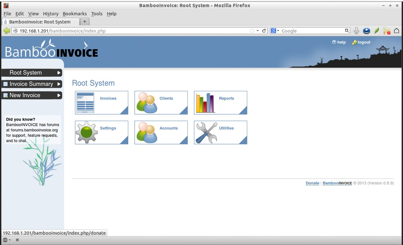Open the History menu

click(x=51, y=14)
